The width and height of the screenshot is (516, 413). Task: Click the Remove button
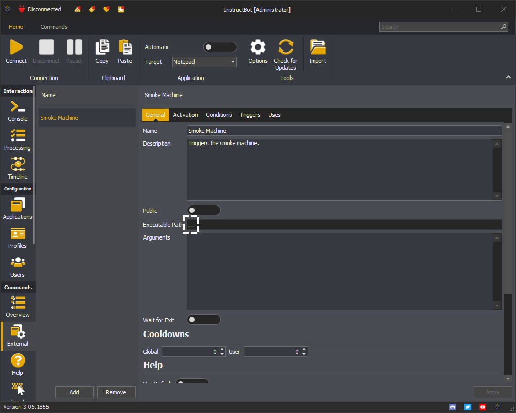pyautogui.click(x=116, y=392)
